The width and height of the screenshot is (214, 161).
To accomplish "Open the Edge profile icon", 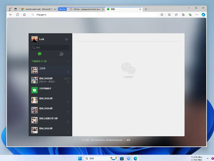I will coord(10,9).
